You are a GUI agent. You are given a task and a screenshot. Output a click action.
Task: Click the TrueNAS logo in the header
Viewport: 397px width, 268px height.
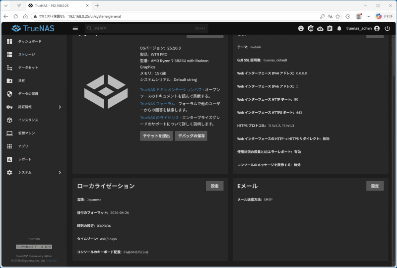33,28
